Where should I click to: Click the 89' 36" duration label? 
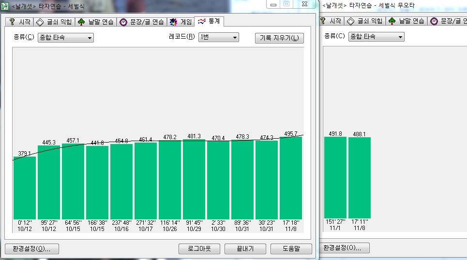(242, 222)
